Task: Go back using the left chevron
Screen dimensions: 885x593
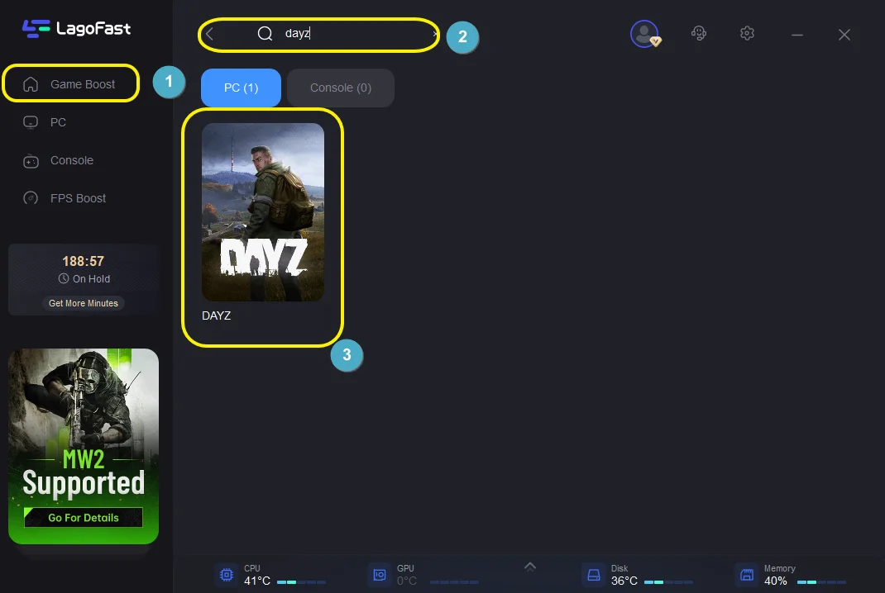Action: 210,34
